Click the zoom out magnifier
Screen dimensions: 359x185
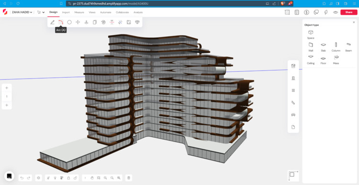coord(112,178)
